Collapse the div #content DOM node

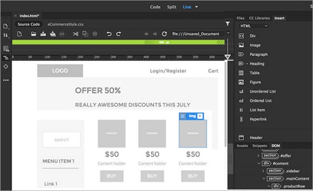pos(259,163)
